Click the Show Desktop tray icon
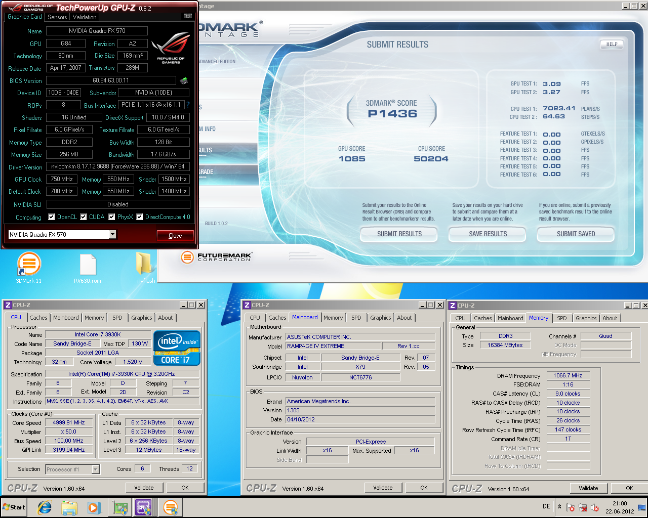This screenshot has height=518, width=648. point(642,507)
